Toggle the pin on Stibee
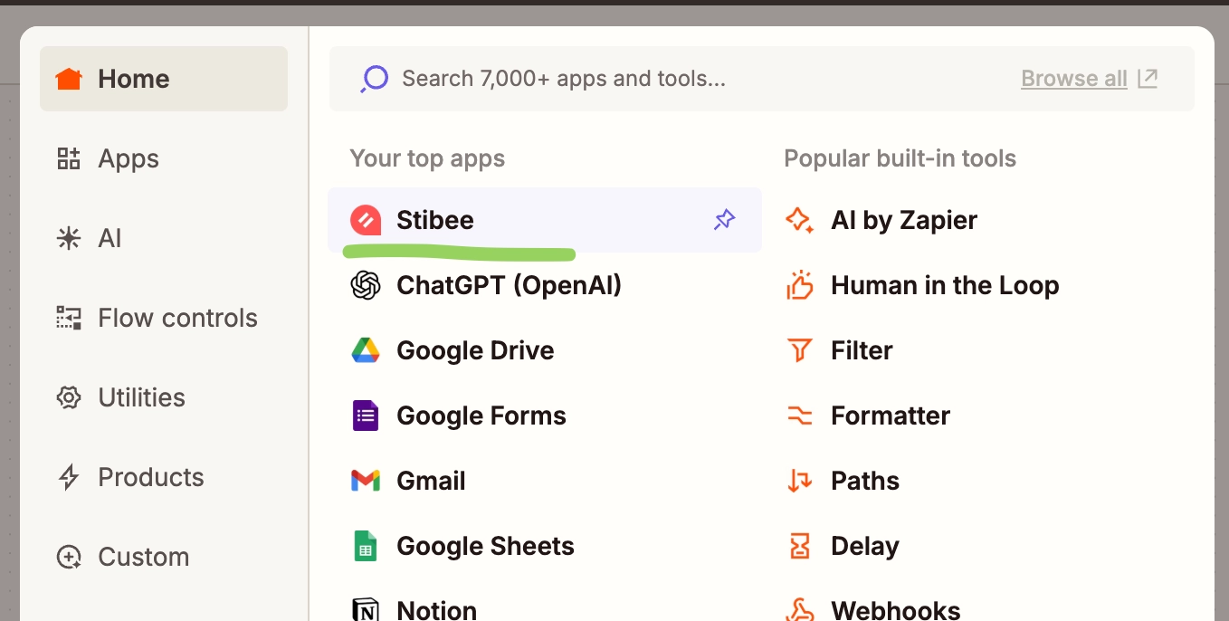The width and height of the screenshot is (1229, 621). pos(724,220)
